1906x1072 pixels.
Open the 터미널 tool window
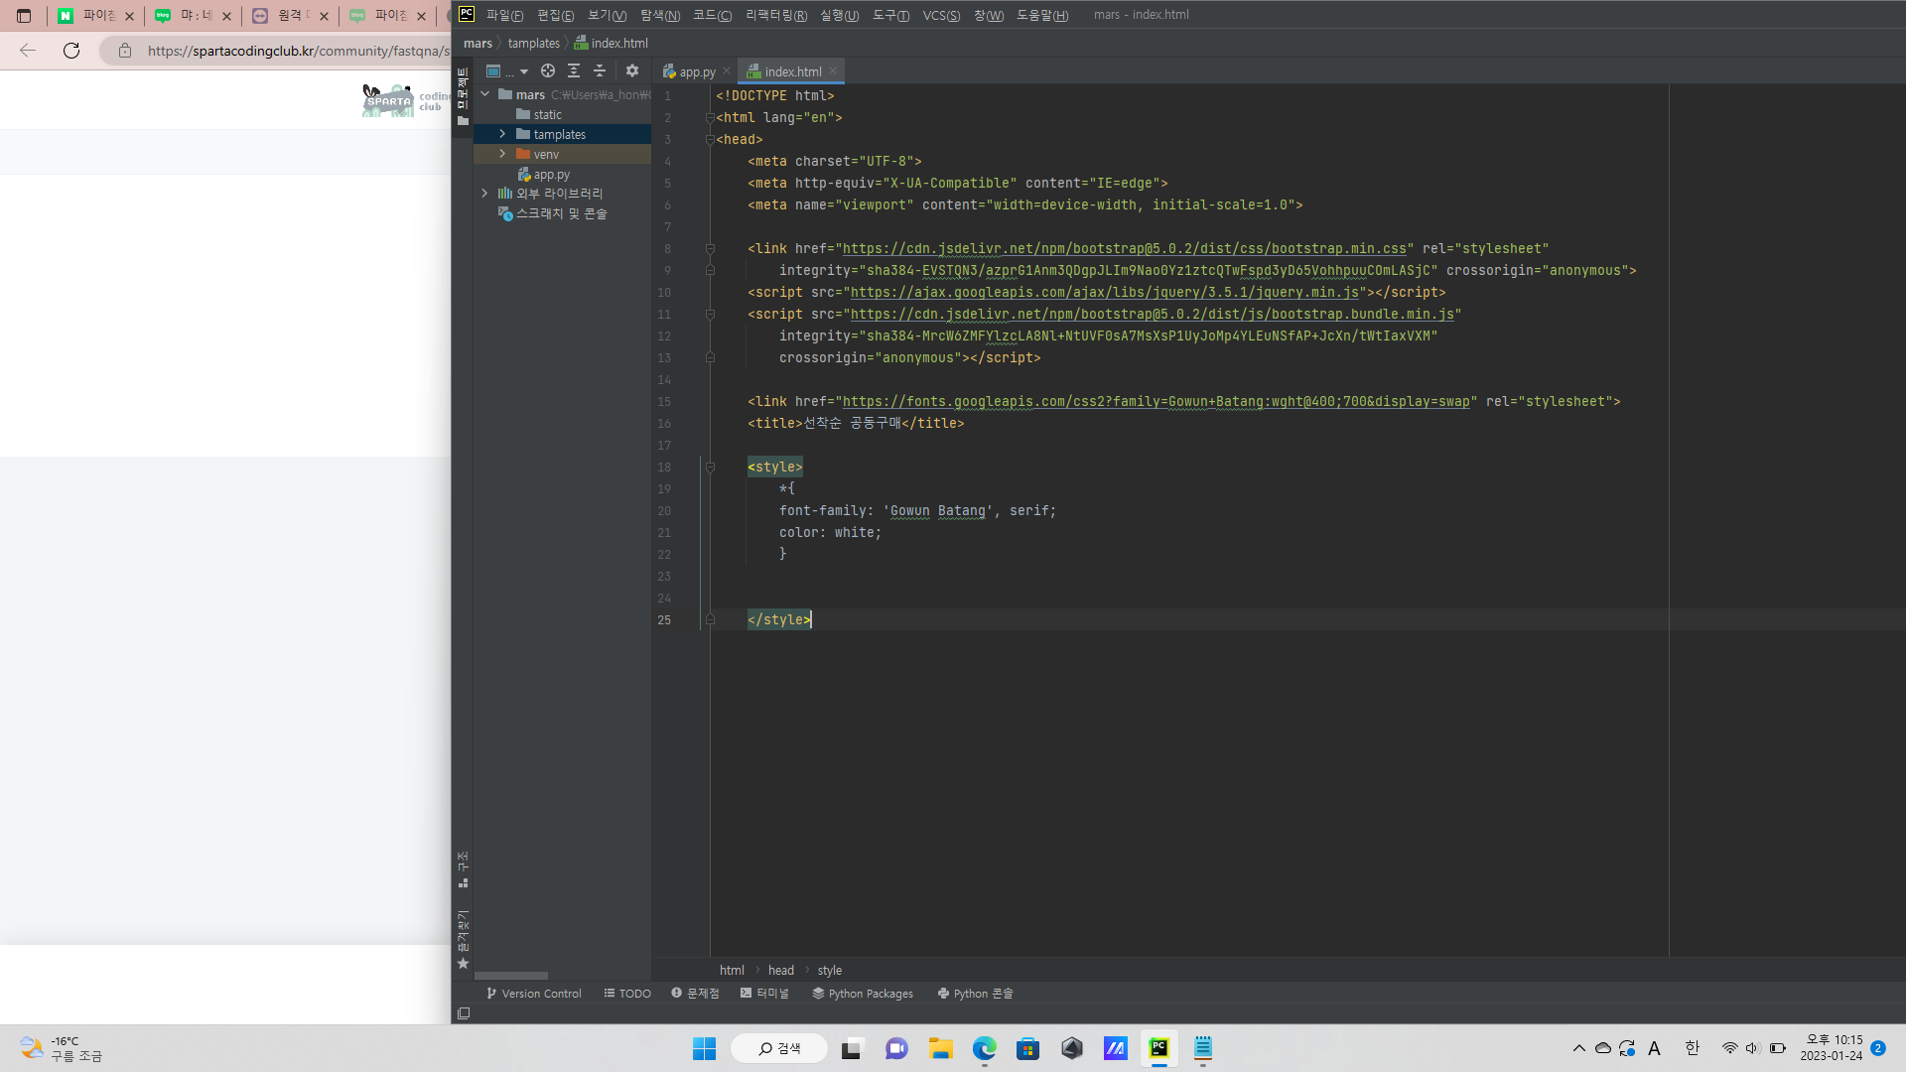tap(764, 994)
